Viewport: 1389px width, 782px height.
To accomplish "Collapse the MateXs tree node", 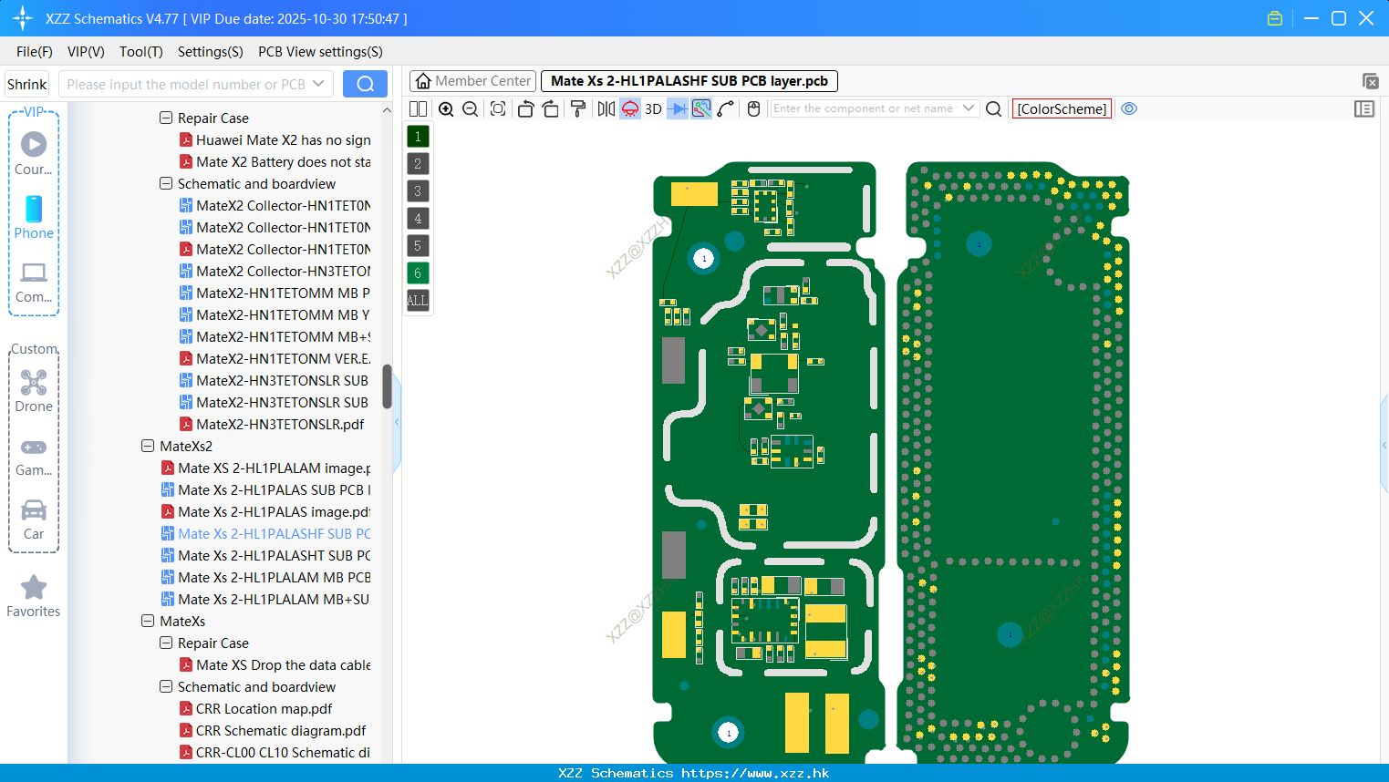I will pos(148,621).
